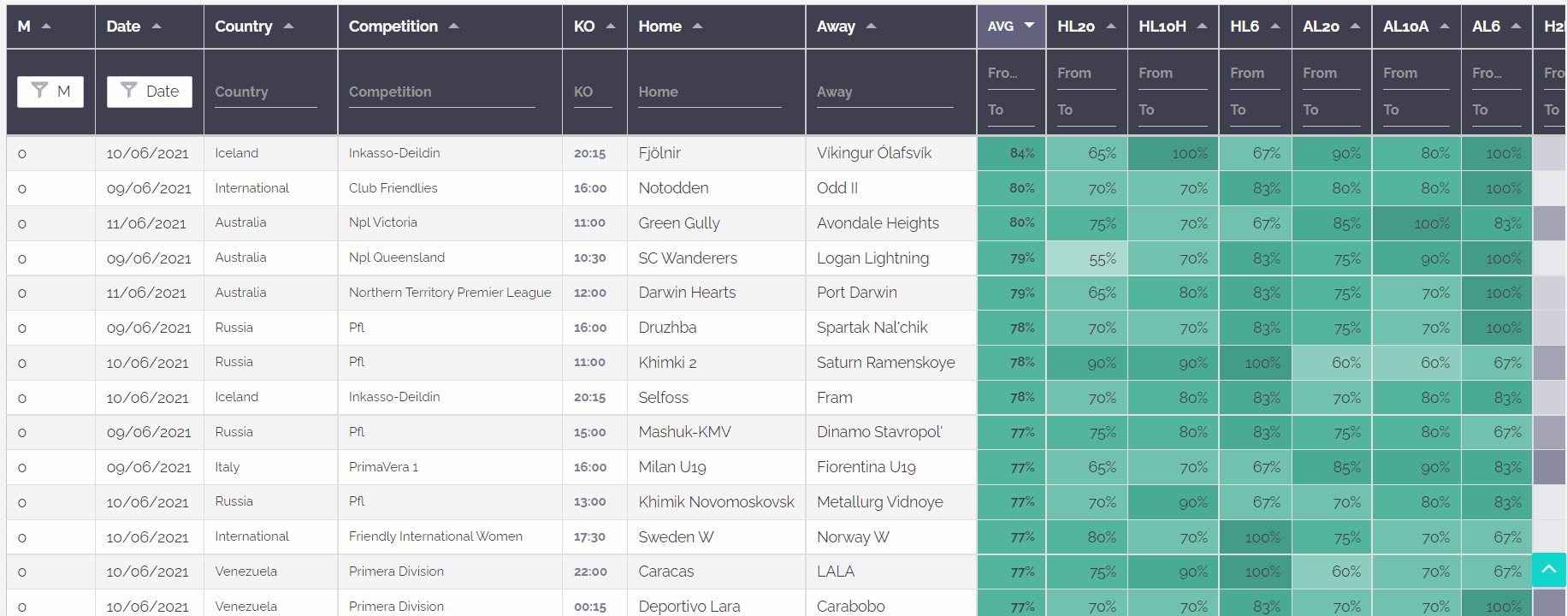Click the scroll-to-top chevron button
1567x616 pixels.
tap(1547, 569)
